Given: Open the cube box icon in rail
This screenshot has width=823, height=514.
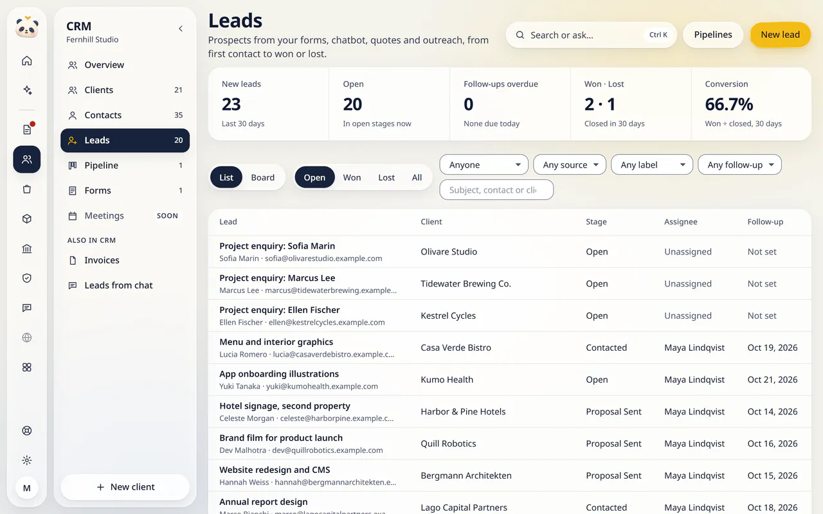Looking at the screenshot, I should click(x=27, y=219).
